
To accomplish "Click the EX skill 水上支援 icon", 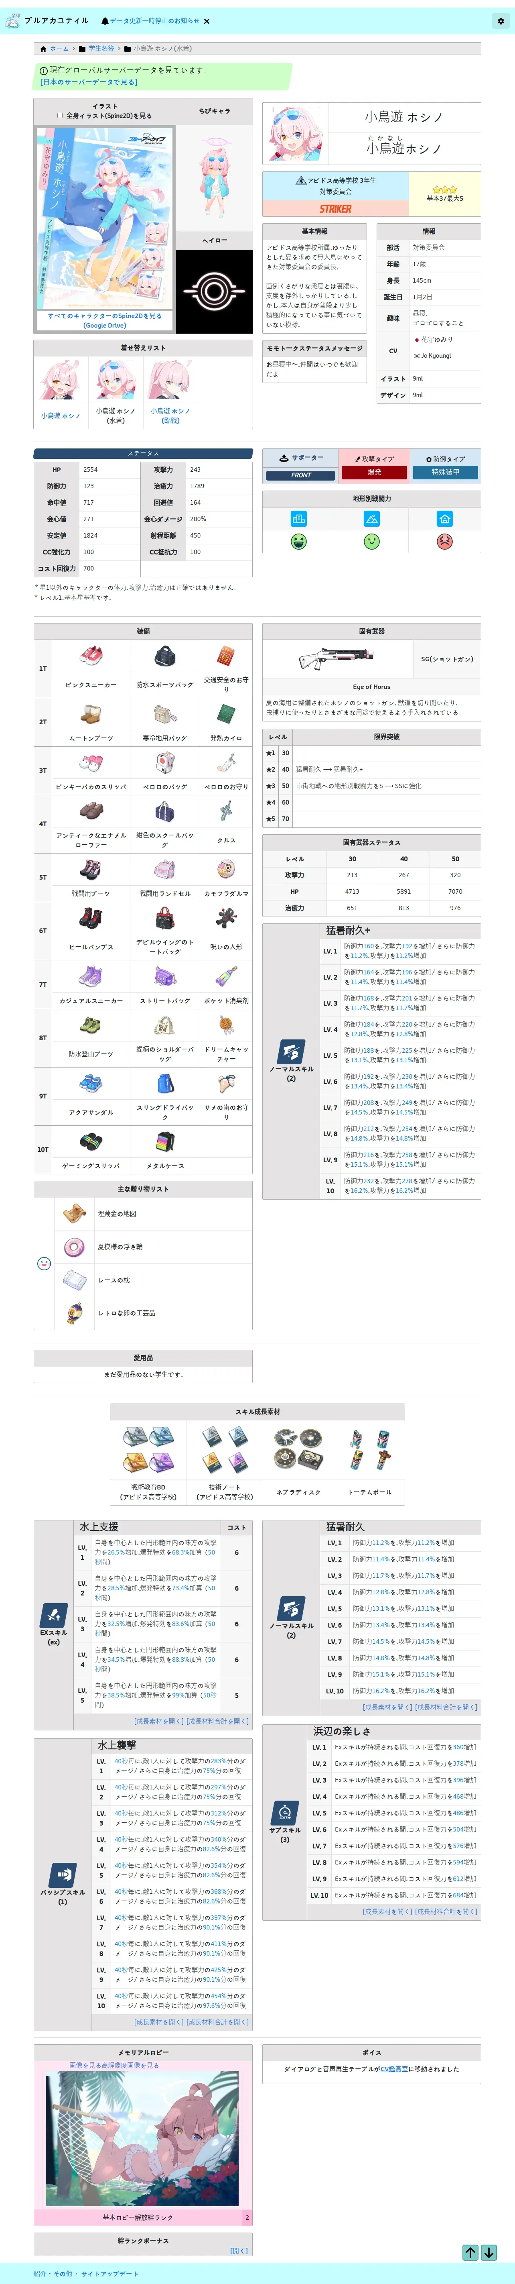I will click(53, 1616).
